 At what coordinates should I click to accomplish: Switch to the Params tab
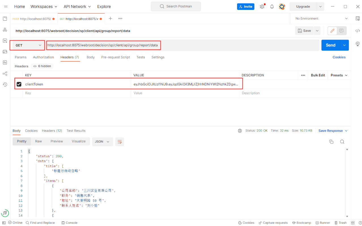coord(21,57)
